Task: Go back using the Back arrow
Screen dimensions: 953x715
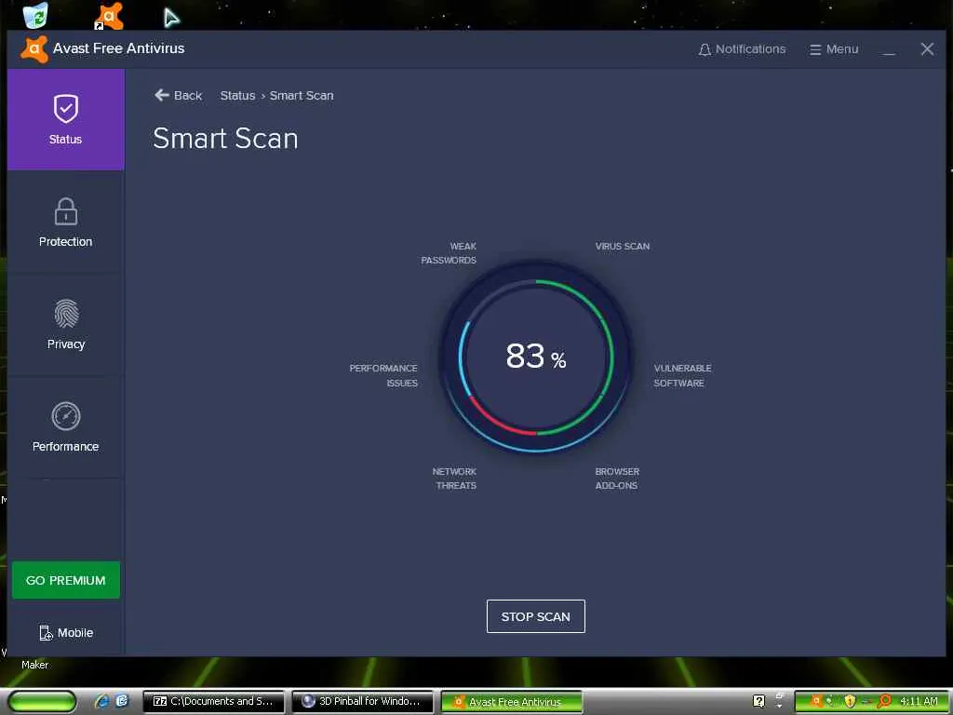Action: [178, 96]
